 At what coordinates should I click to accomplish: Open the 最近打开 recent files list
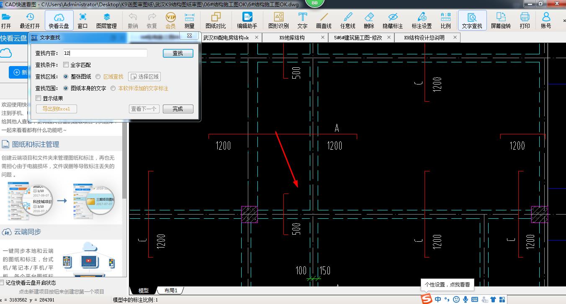tap(30, 20)
